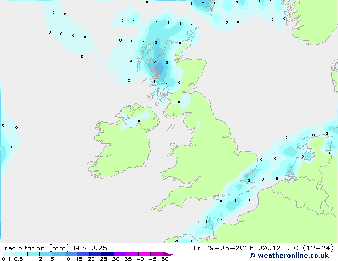338x261 pixels.
Task: Click the '45' legend scale label
Action: coord(152,259)
